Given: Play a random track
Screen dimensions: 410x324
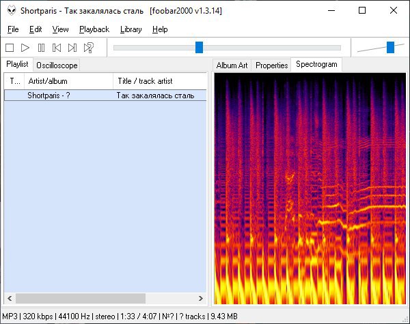Looking at the screenshot, I should 89,48.
